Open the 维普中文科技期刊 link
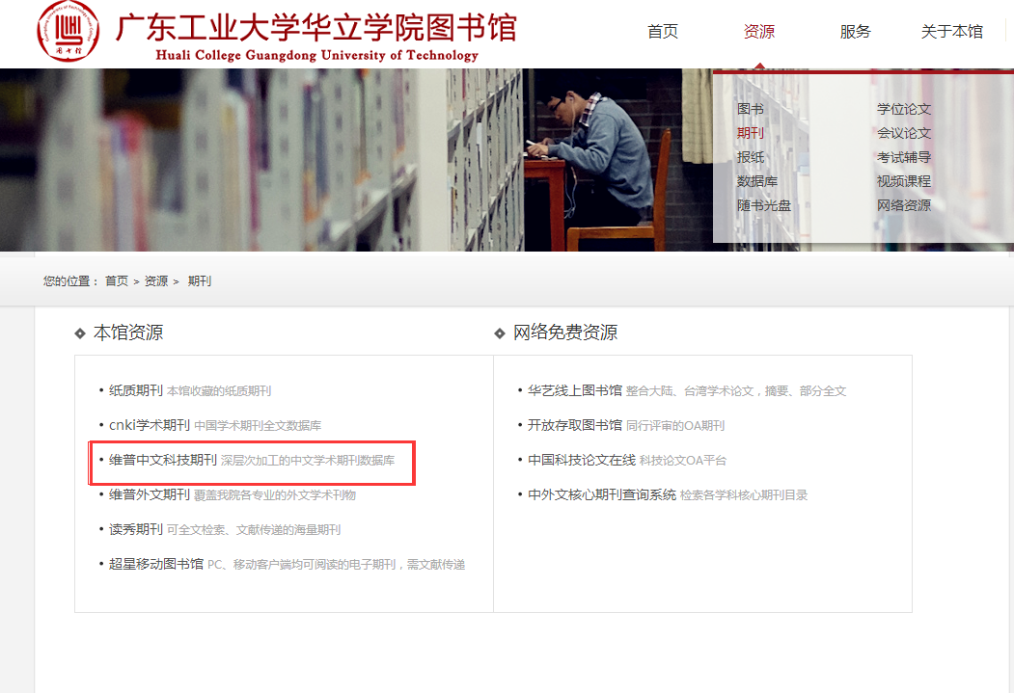This screenshot has width=1014, height=693. pos(163,460)
